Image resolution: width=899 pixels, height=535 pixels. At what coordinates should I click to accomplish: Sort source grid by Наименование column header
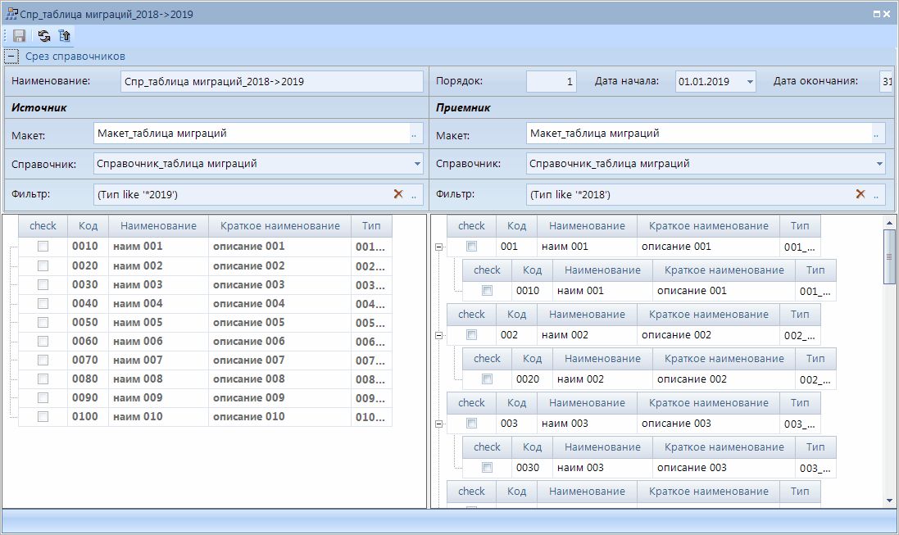[x=158, y=226]
